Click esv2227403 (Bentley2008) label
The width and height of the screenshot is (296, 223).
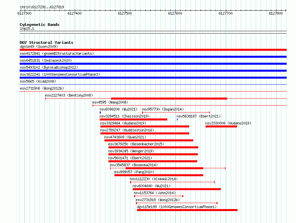tap(69, 95)
